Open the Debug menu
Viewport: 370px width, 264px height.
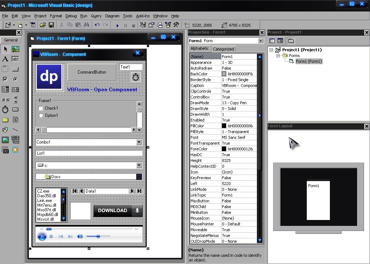click(x=71, y=16)
